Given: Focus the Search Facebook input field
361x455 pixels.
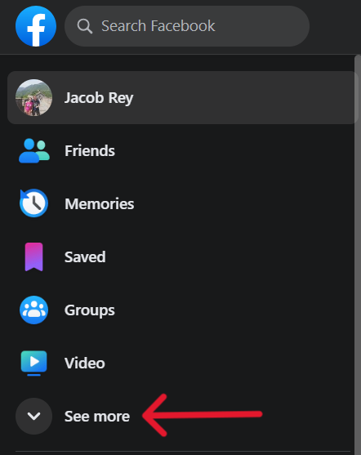Looking at the screenshot, I should [187, 26].
